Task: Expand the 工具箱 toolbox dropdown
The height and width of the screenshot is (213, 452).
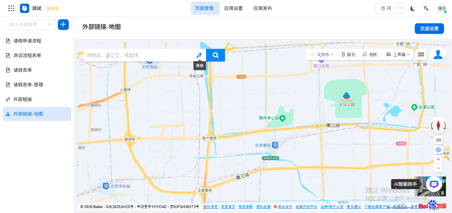Action: [398, 54]
